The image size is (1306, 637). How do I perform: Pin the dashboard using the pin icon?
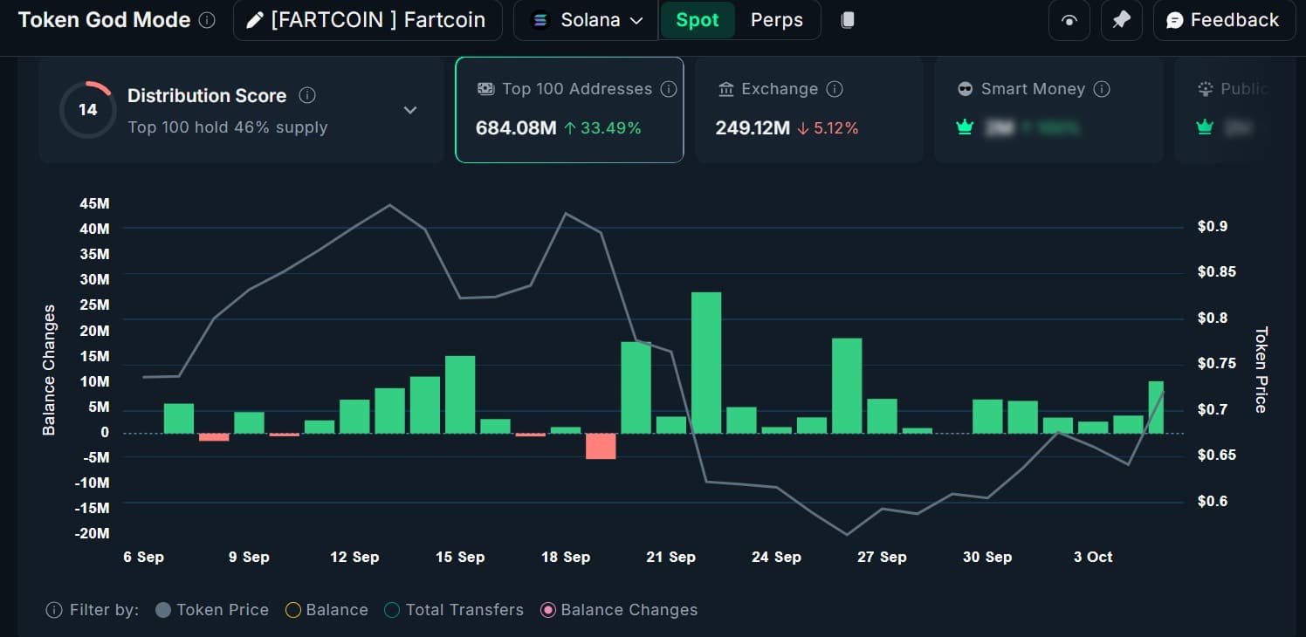point(1121,20)
